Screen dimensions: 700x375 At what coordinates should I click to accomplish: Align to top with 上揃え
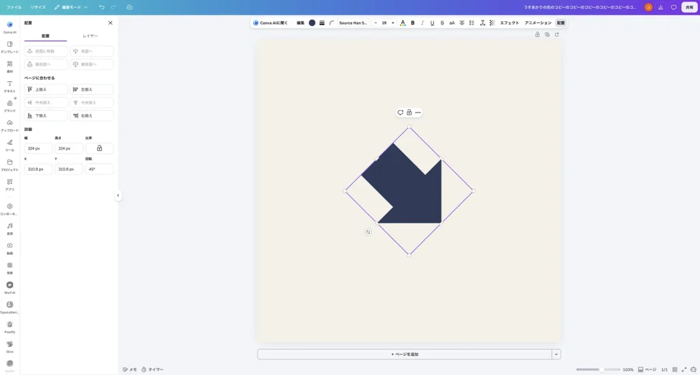point(46,89)
